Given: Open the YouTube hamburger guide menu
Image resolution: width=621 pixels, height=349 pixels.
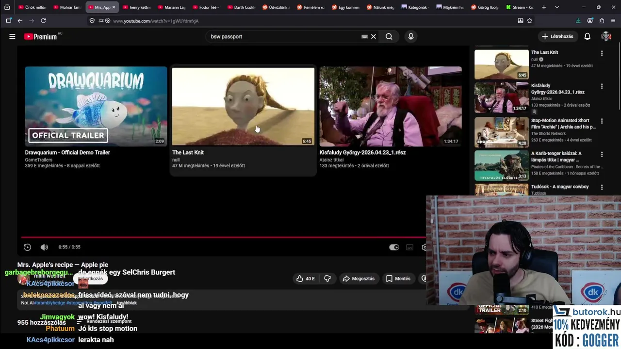Looking at the screenshot, I should (x=12, y=36).
